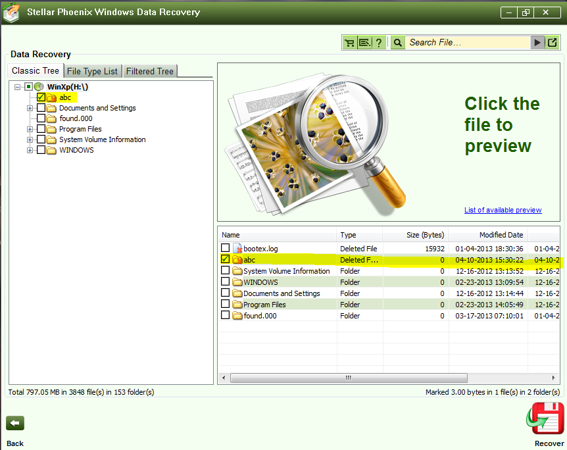
Task: Select Documents and Settings name in list
Action: pyautogui.click(x=282, y=293)
